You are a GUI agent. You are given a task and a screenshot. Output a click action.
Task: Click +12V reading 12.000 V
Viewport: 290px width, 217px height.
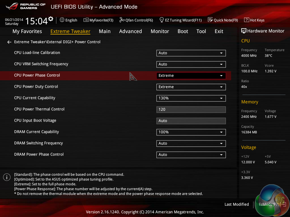248,162
